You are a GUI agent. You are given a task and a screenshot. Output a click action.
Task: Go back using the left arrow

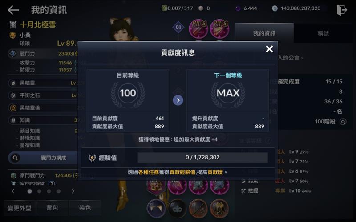13,10
